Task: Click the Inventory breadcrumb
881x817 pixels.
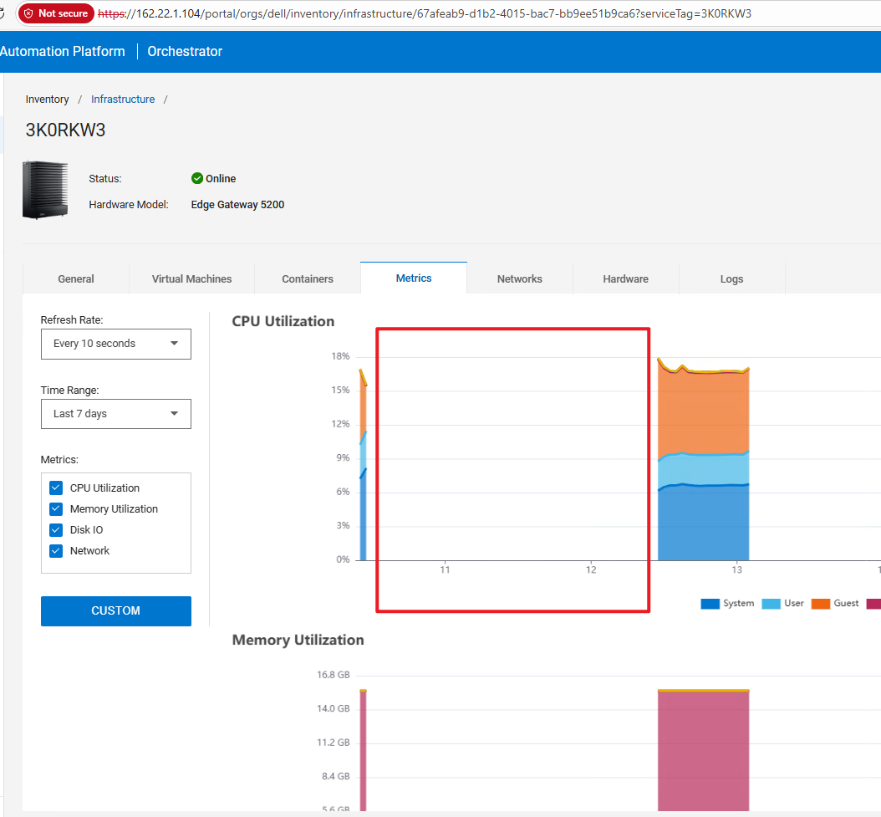Action: pos(47,99)
